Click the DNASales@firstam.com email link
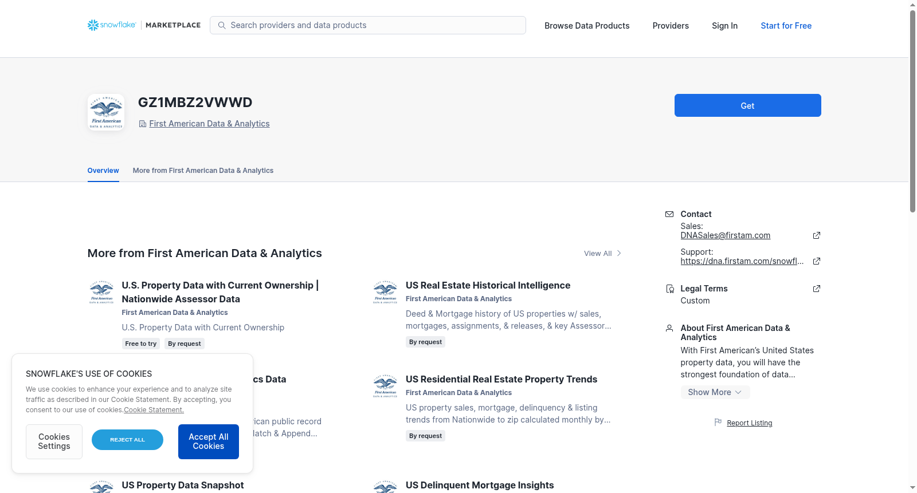This screenshot has width=917, height=493. pos(725,235)
